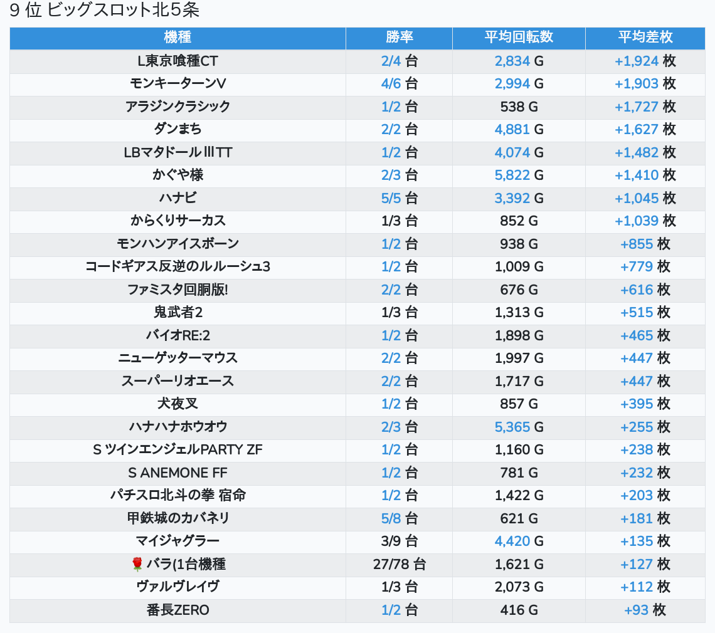
Task: Click the 平均差枚 column header
Action: pos(645,38)
